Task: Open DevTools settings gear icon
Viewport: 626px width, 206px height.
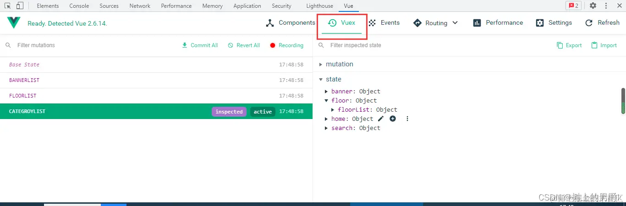Action: click(593, 6)
